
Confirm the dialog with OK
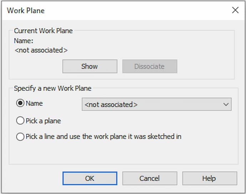89,178
